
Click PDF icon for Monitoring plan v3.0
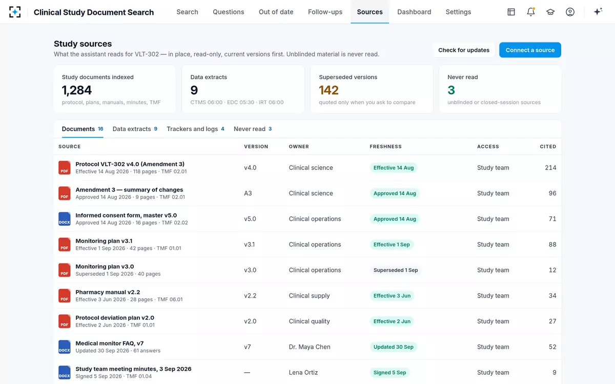tap(64, 270)
